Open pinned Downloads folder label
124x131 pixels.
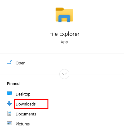[x=26, y=104]
